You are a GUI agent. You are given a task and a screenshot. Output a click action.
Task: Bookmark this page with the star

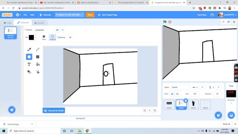click(193, 8)
